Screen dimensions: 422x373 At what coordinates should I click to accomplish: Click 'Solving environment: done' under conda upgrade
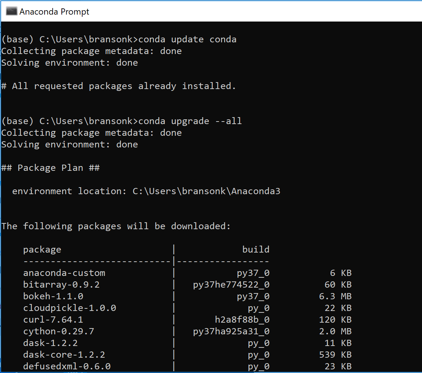(70, 145)
